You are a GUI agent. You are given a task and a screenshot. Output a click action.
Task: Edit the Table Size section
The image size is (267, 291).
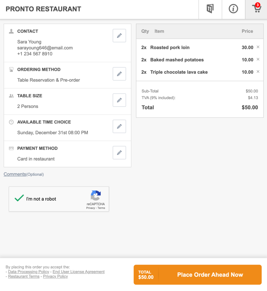point(119,100)
